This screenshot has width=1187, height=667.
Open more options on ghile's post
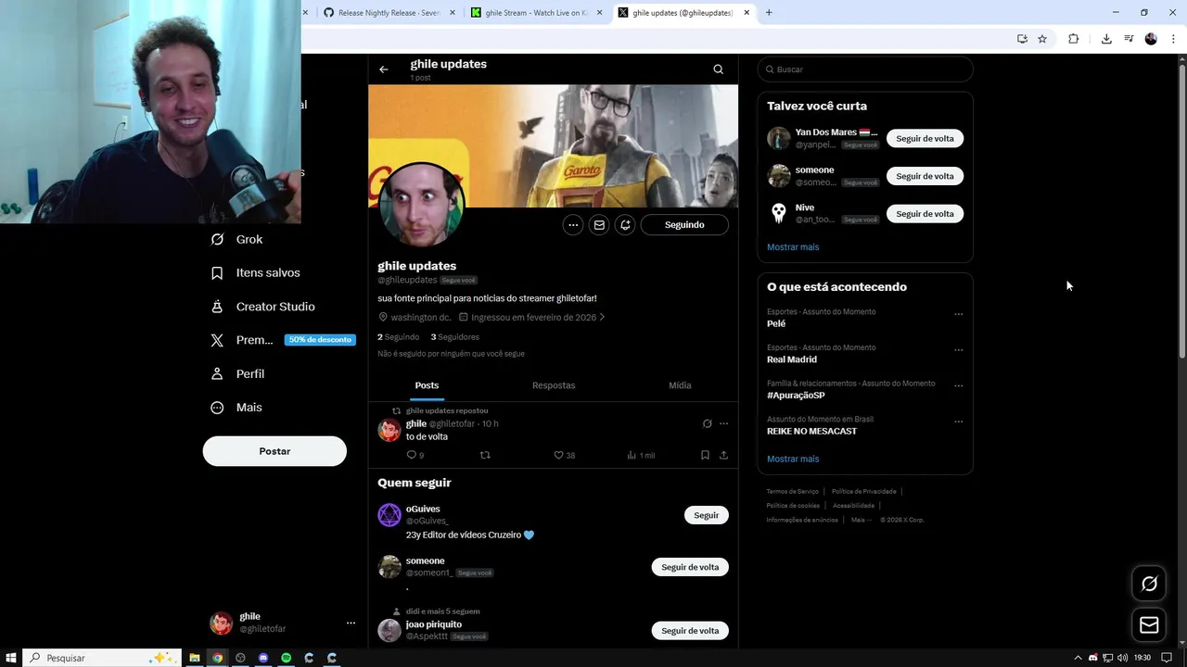[724, 423]
